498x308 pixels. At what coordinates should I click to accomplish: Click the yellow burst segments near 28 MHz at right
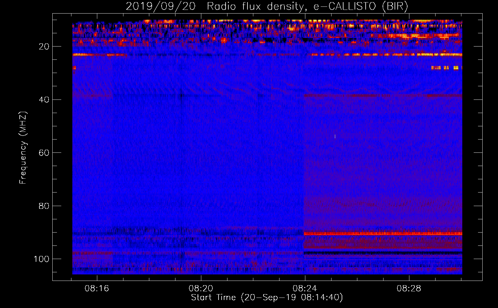(x=447, y=68)
